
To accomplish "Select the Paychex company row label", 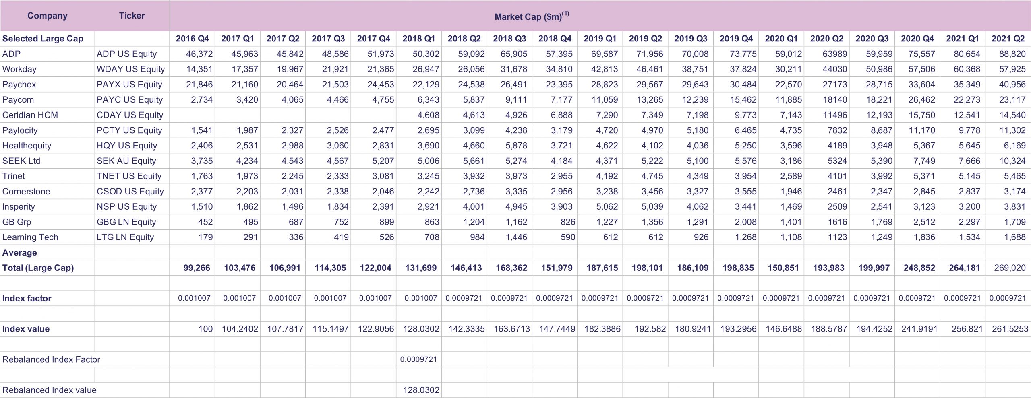I will 19,85.
